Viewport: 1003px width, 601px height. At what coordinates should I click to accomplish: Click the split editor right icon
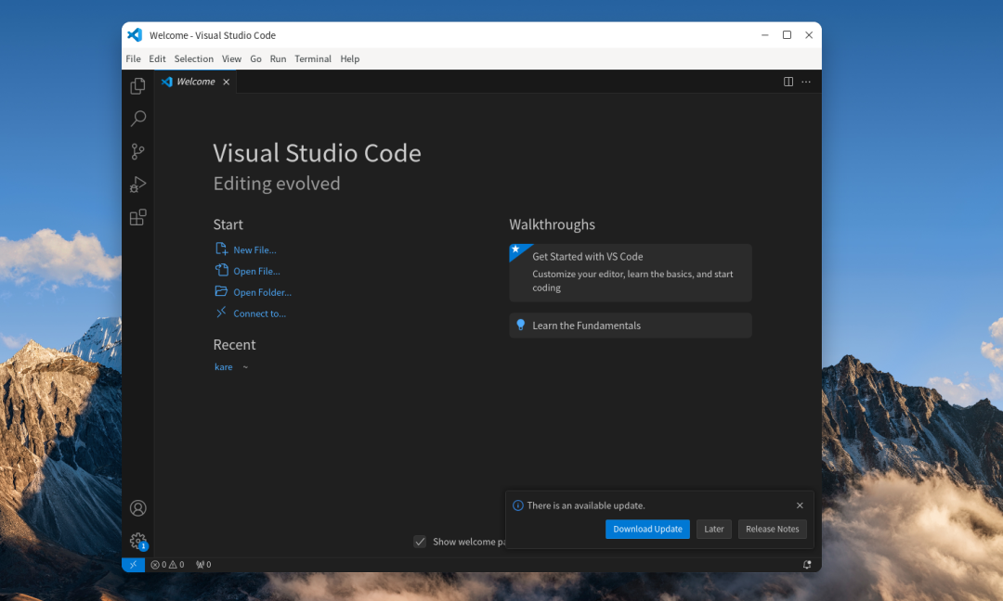[788, 82]
